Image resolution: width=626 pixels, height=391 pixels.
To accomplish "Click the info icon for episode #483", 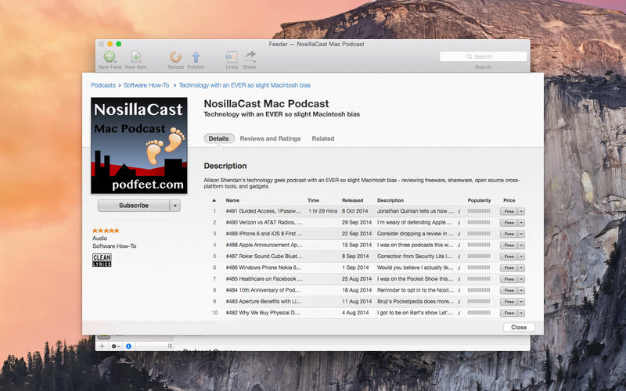I will (x=459, y=302).
